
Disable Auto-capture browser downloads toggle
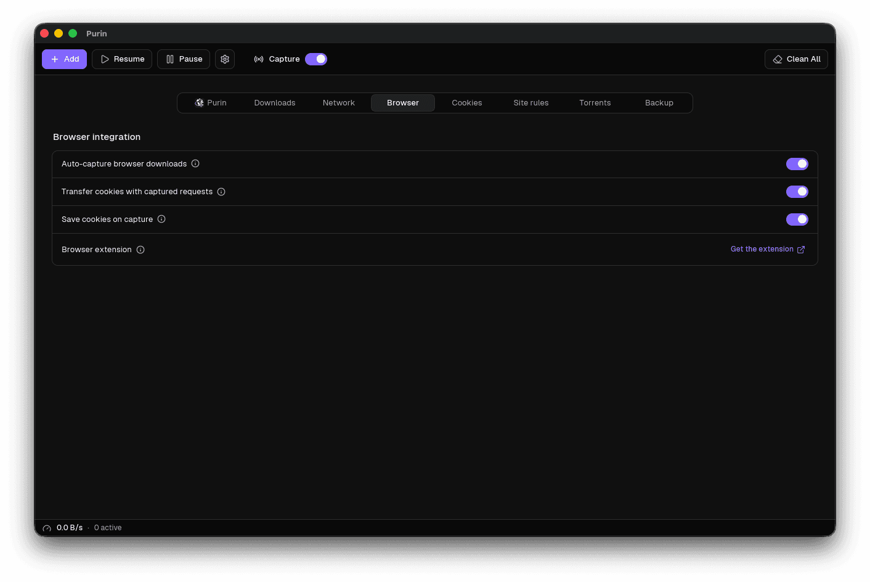coord(797,164)
